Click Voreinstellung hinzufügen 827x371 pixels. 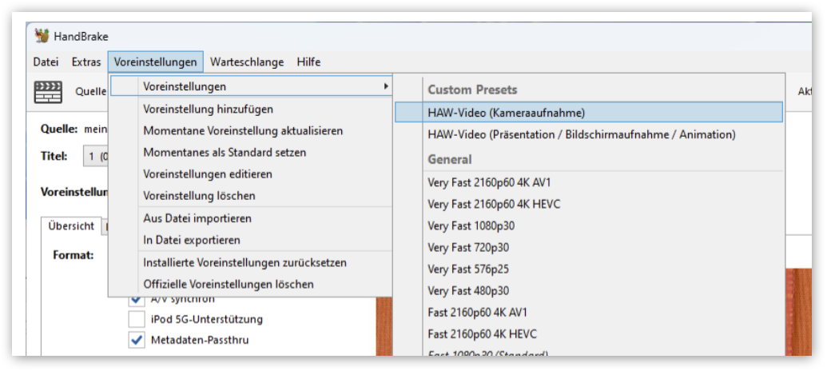pyautogui.click(x=208, y=109)
